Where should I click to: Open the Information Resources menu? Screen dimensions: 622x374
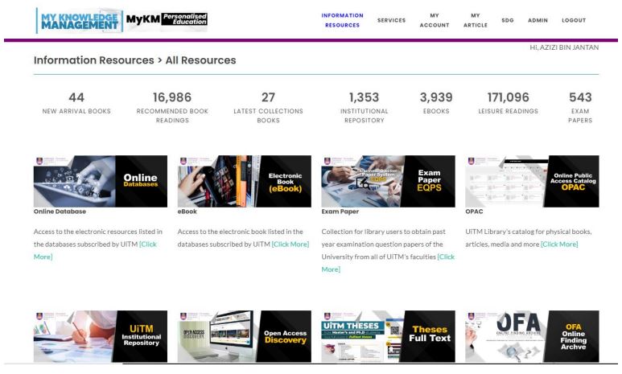click(x=342, y=20)
